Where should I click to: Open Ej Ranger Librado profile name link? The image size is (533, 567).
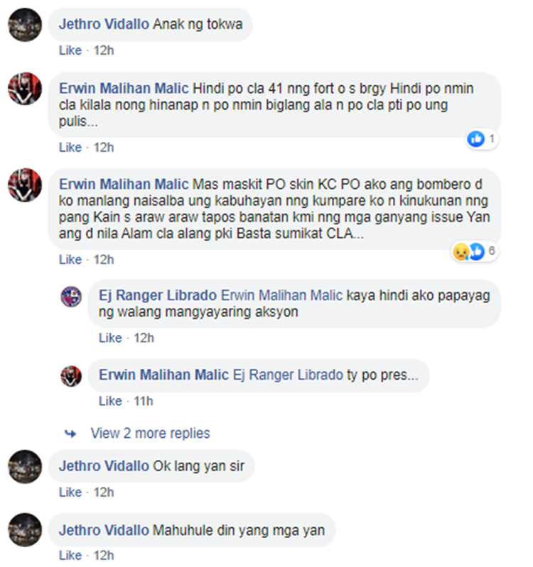coord(158,295)
